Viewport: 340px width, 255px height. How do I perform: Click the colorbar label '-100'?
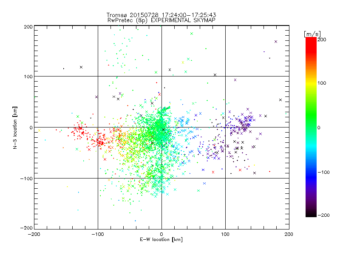(x=323, y=172)
